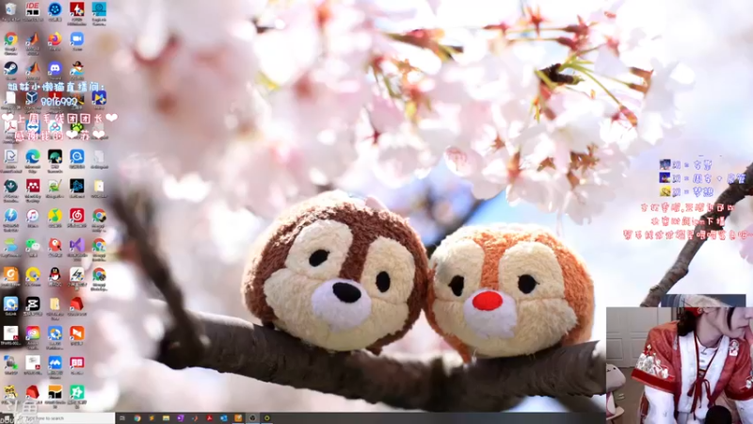Launch the TeamViewer desktop shortcut
The width and height of the screenshot is (753, 424).
coord(32,127)
